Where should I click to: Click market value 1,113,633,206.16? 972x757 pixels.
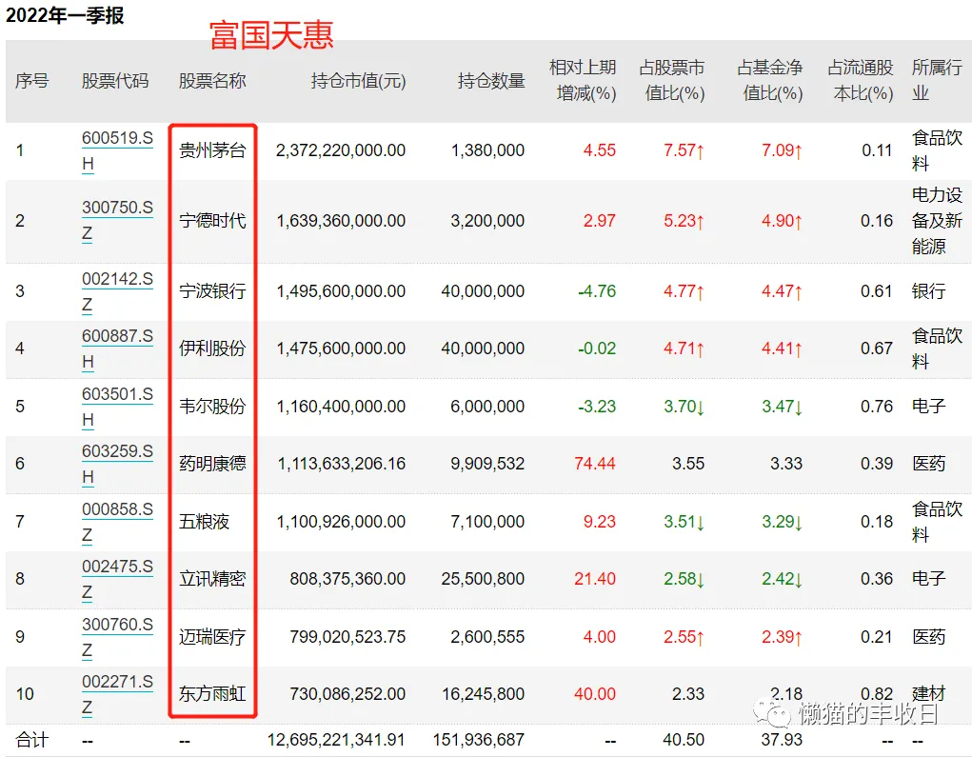pyautogui.click(x=341, y=464)
